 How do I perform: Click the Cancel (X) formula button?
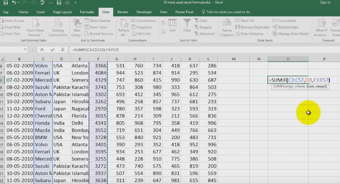pos(42,50)
